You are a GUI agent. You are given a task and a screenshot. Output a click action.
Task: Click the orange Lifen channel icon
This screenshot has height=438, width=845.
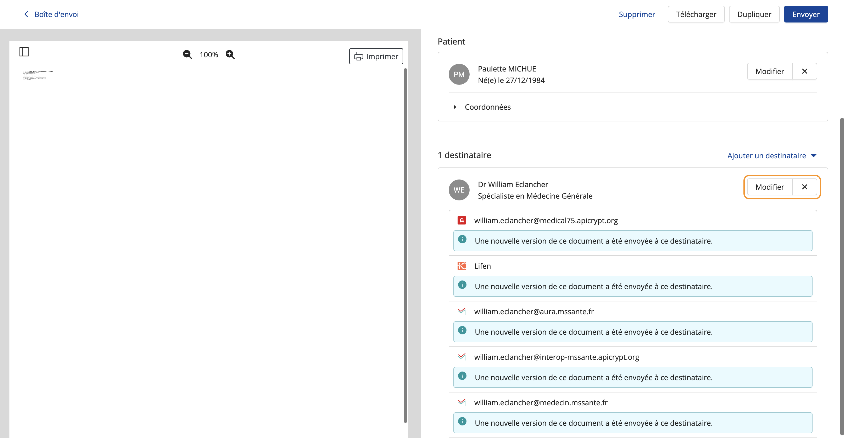462,266
